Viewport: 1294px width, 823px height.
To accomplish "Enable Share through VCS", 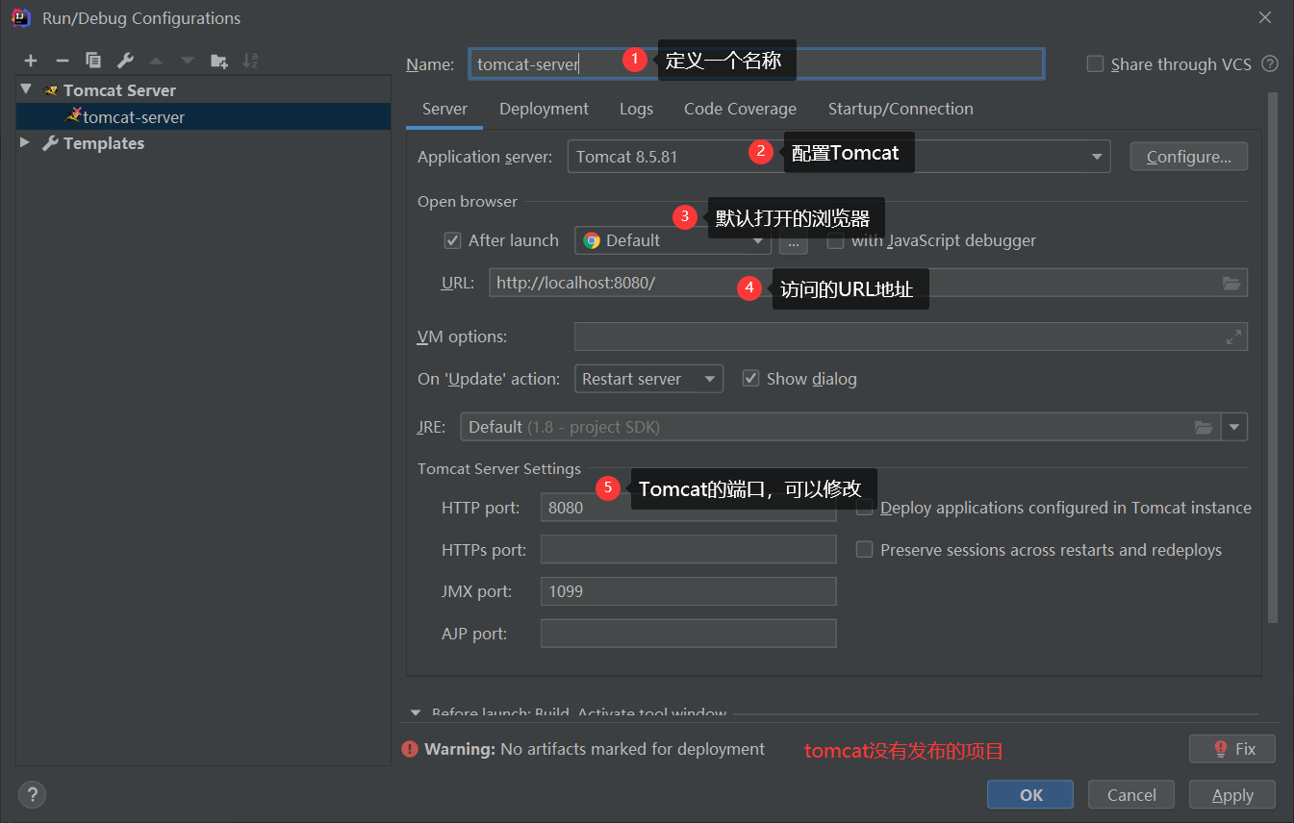I will tap(1095, 64).
